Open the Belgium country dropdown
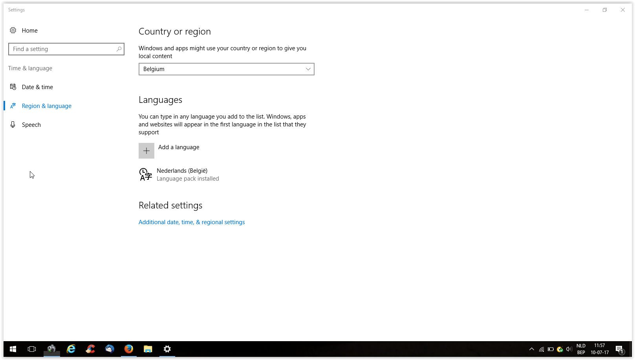This screenshot has height=360, width=635. coord(227,69)
